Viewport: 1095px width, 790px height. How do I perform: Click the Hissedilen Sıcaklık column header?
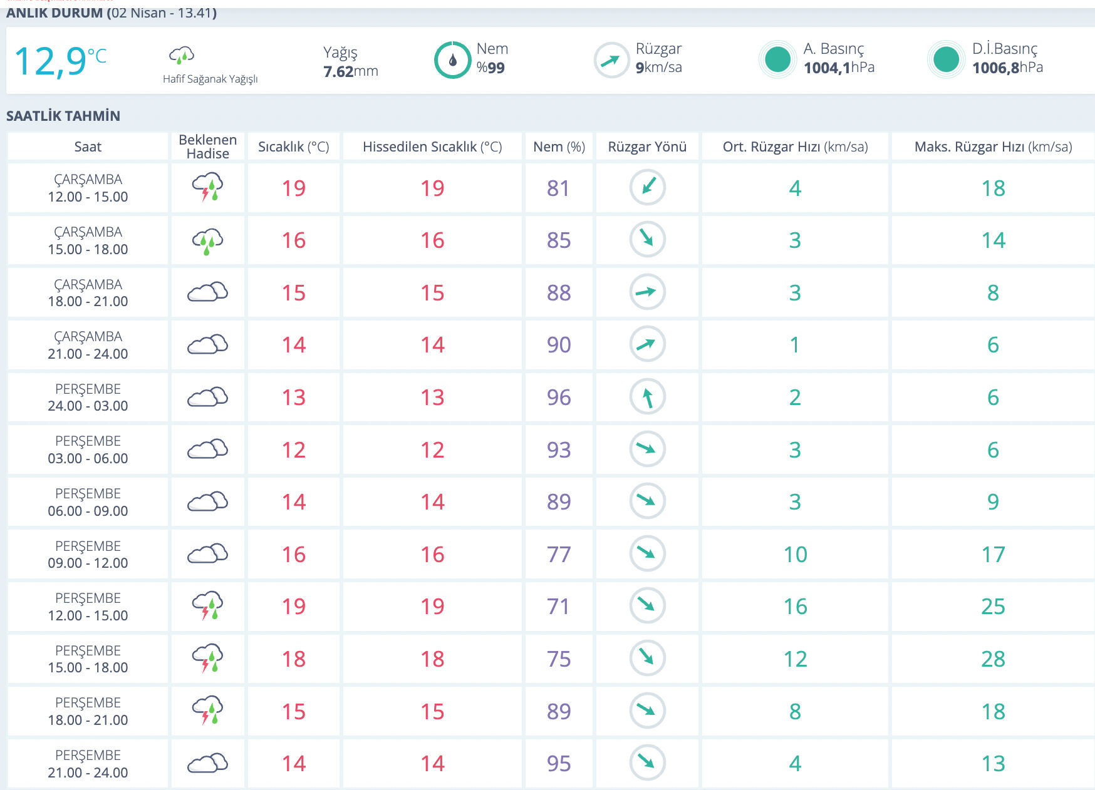tap(432, 147)
